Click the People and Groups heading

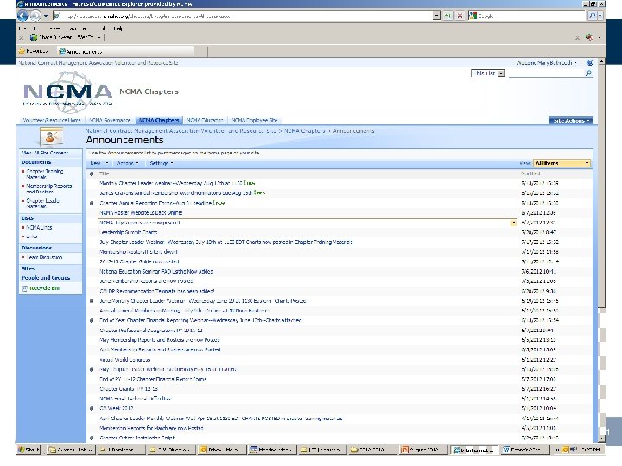pos(46,278)
